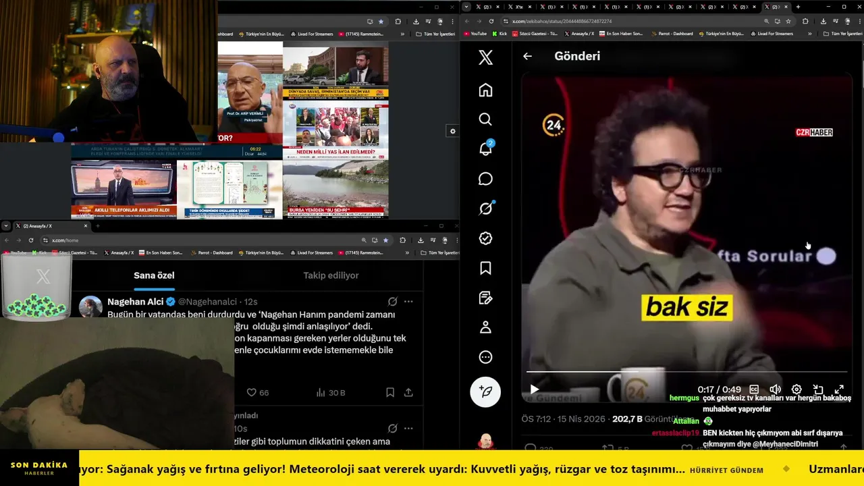Viewport: 864px width, 486px height.
Task: Open a new tab in the right window
Action: (798, 7)
